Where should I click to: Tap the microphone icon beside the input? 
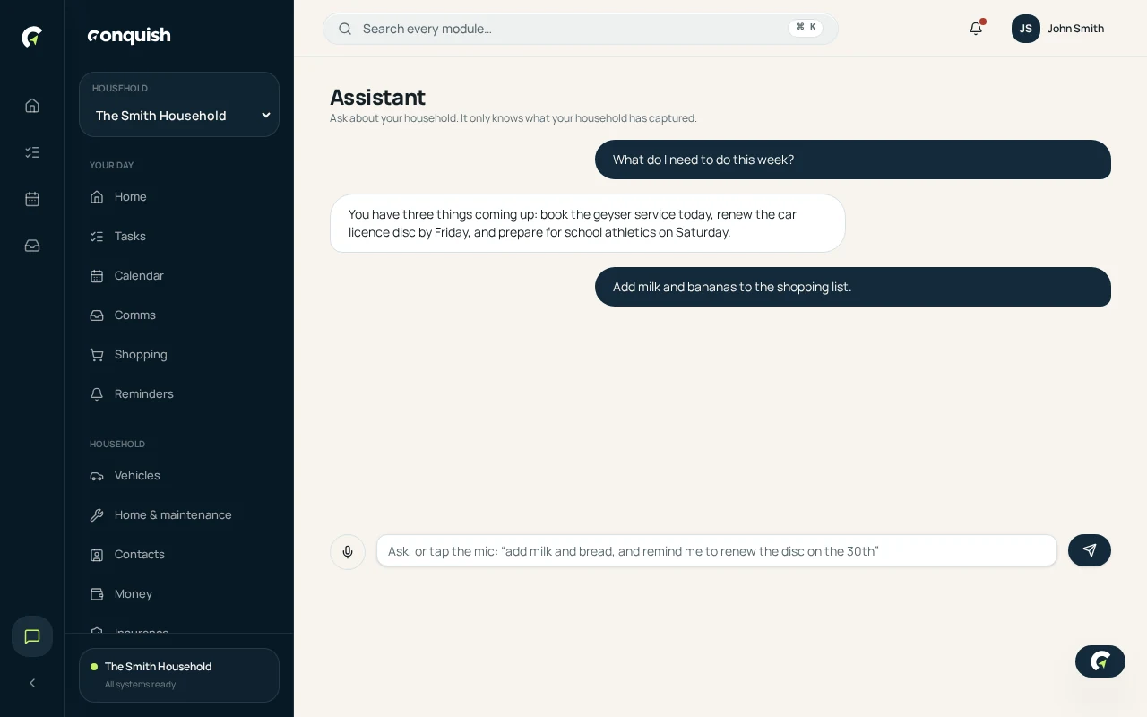pyautogui.click(x=348, y=551)
